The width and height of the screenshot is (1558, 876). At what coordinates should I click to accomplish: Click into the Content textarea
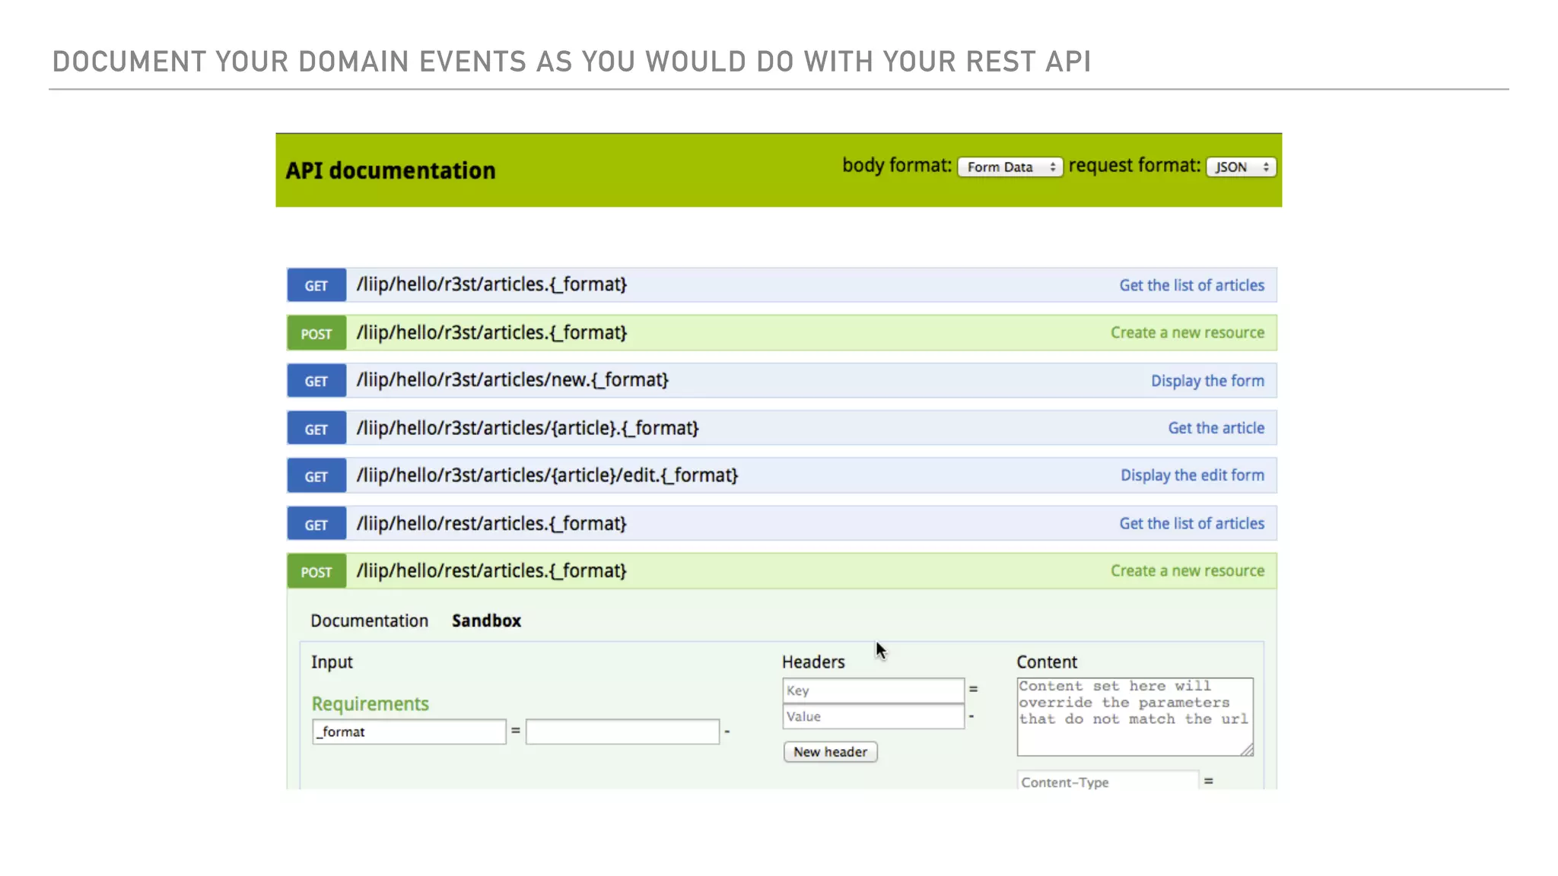1135,717
